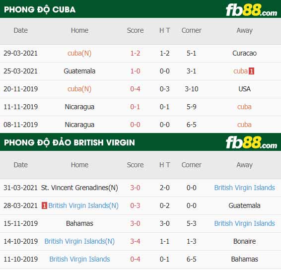Click the Guatemala home team on 25-03-2021
281x270 pixels.
79,71
